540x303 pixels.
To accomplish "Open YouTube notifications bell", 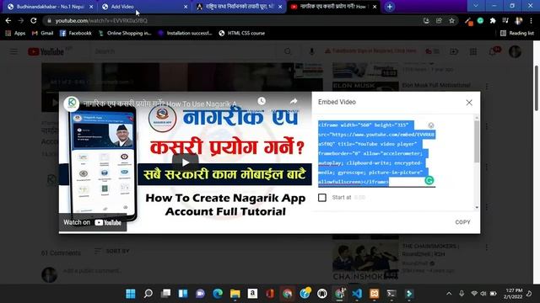I will coord(493,51).
